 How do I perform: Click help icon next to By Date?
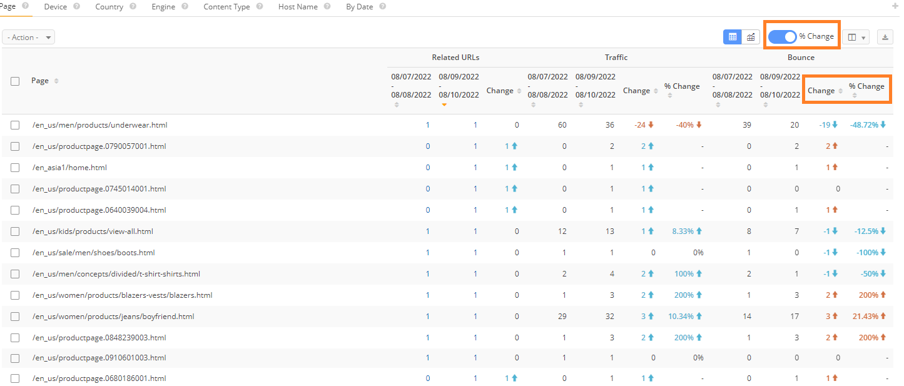coord(382,6)
